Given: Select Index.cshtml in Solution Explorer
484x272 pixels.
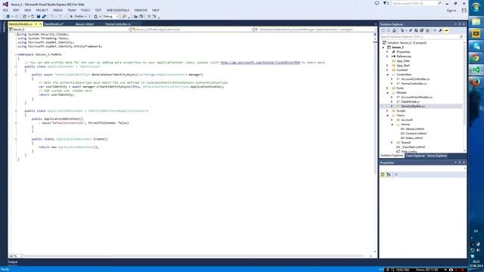Looking at the screenshot, I should click(414, 138).
